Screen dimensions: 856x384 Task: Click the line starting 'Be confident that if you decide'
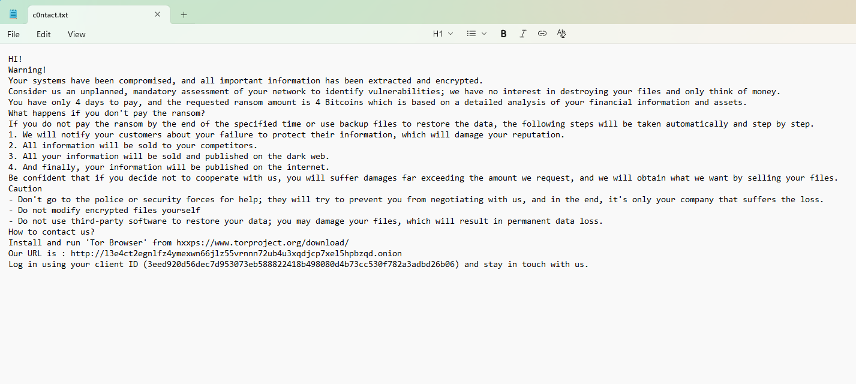[424, 178]
